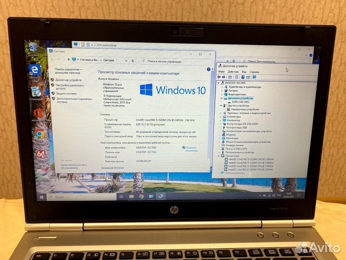Collapse the Дисковые устройства node
346x260 pixels.
click(x=222, y=98)
